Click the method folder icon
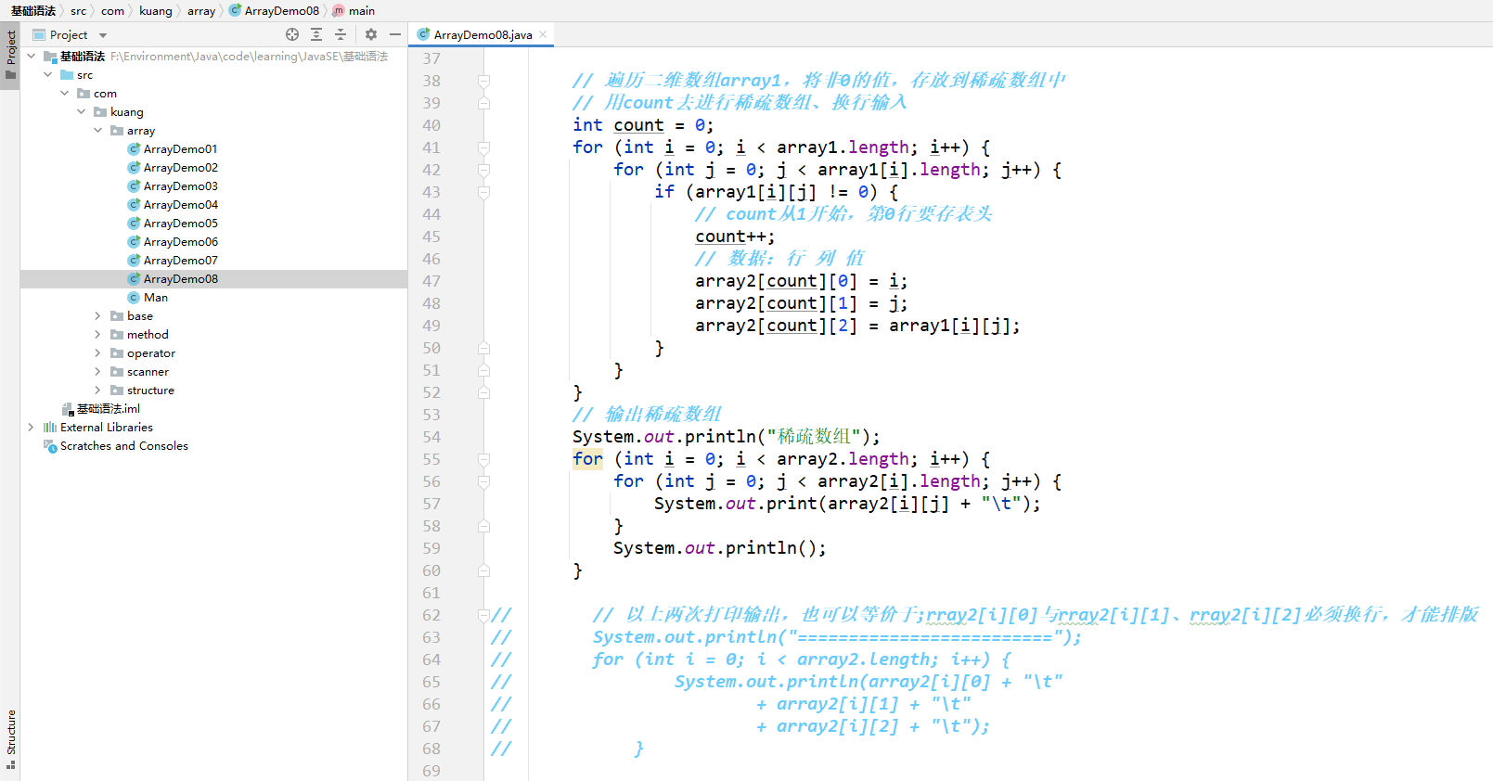The width and height of the screenshot is (1493, 781). coord(117,335)
